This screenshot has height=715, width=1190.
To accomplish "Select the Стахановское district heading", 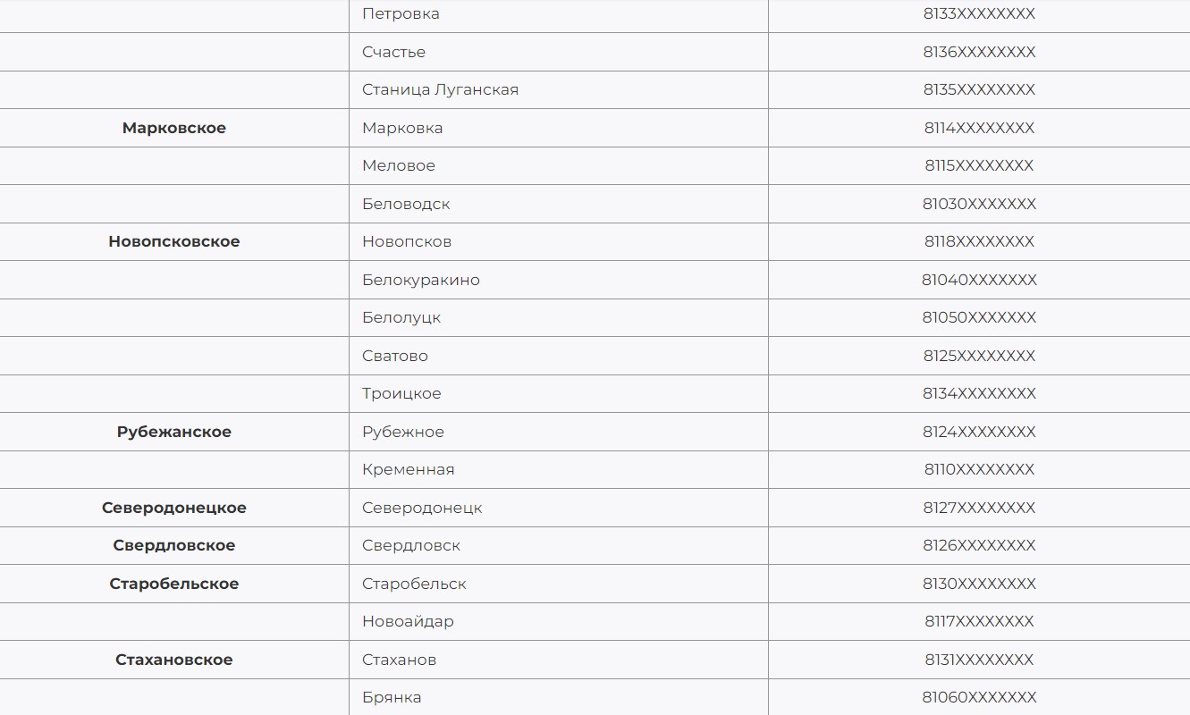I will [174, 660].
